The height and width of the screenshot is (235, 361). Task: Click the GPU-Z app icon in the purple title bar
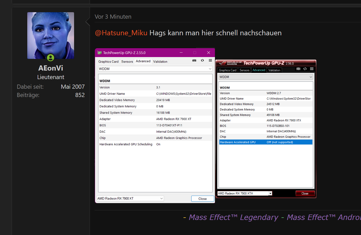[x=99, y=53]
